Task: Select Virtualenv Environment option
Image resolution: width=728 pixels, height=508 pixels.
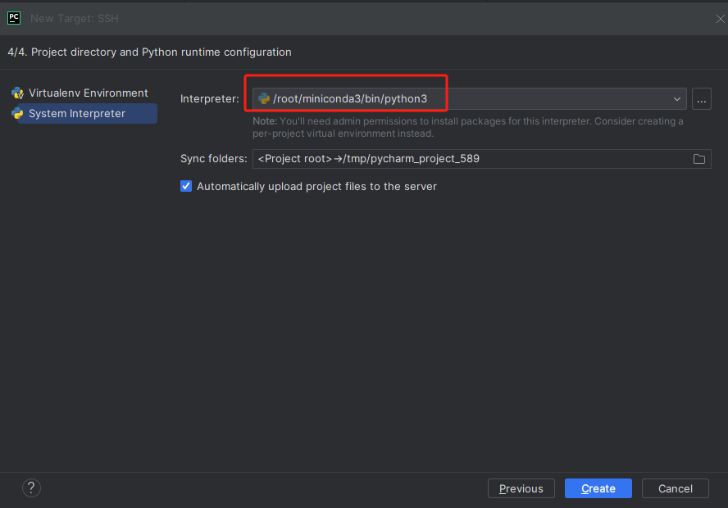Action: click(88, 93)
